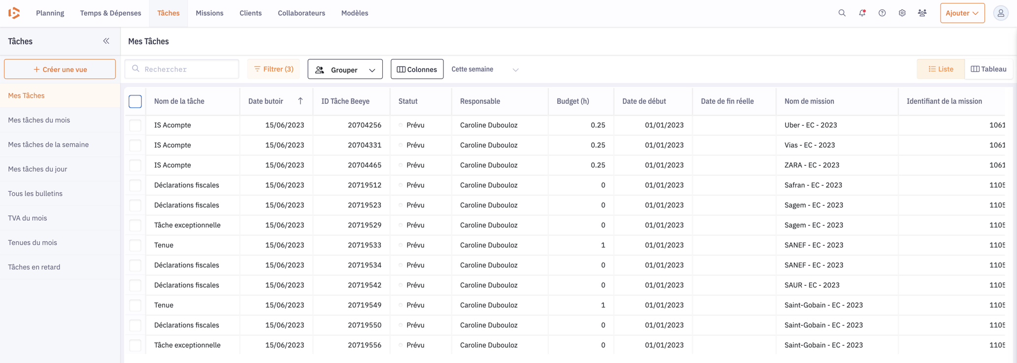Viewport: 1017px width, 363px height.
Task: Open the settings gear icon
Action: click(x=902, y=13)
